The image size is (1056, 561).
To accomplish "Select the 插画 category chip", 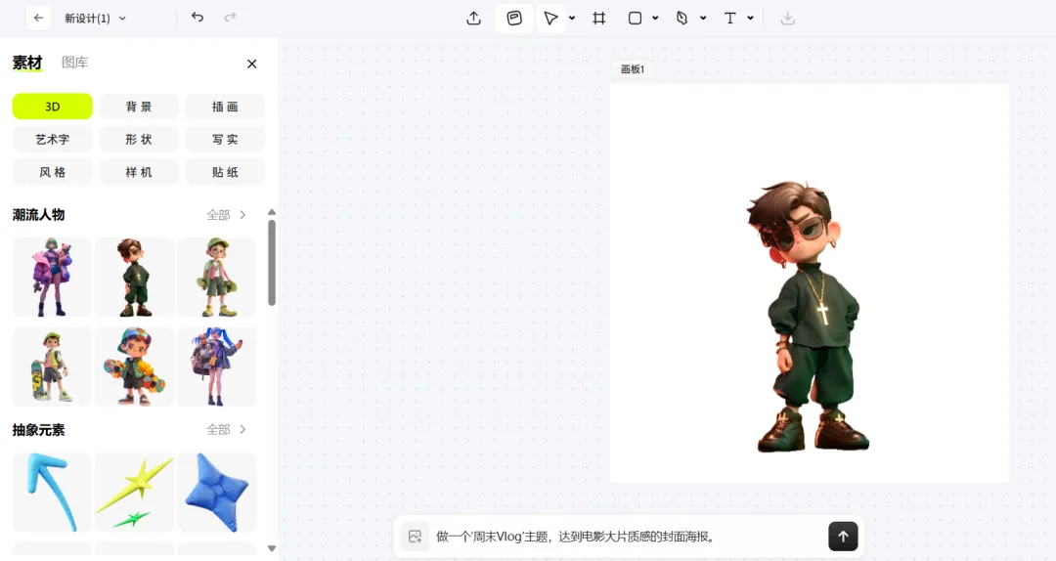I will (225, 107).
